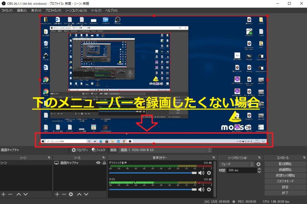Open properties with the プロパティ gear button
This screenshot has height=204, width=307.
80,150
